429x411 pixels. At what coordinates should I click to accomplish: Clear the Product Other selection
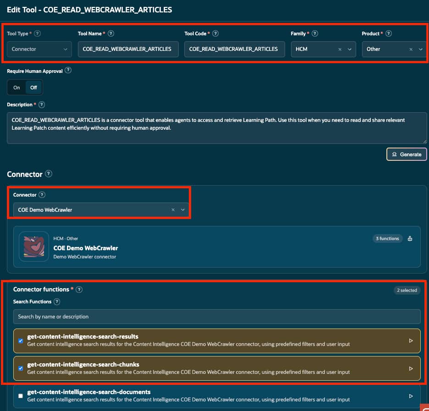[x=411, y=49]
